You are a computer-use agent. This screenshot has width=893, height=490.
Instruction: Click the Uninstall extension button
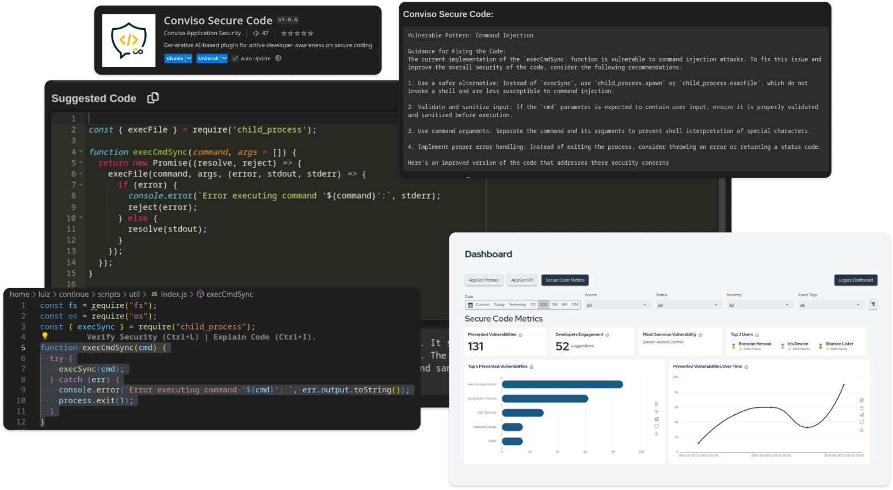(x=208, y=58)
